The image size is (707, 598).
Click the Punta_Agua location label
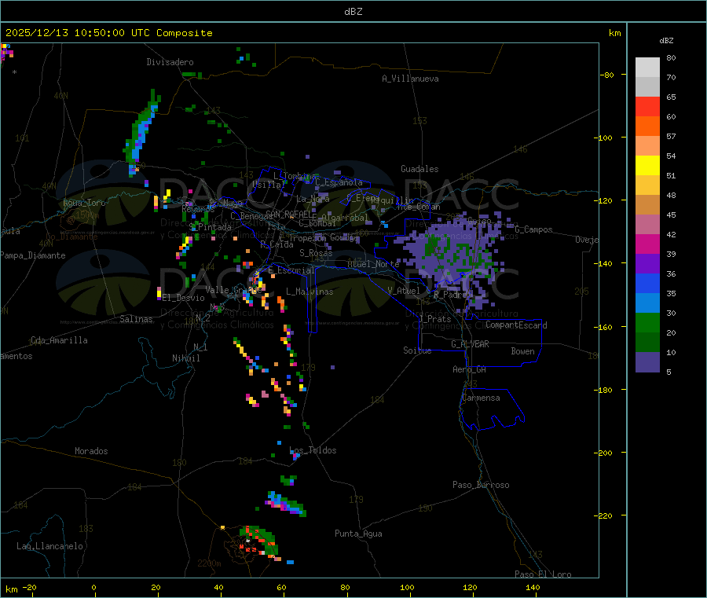coord(358,534)
